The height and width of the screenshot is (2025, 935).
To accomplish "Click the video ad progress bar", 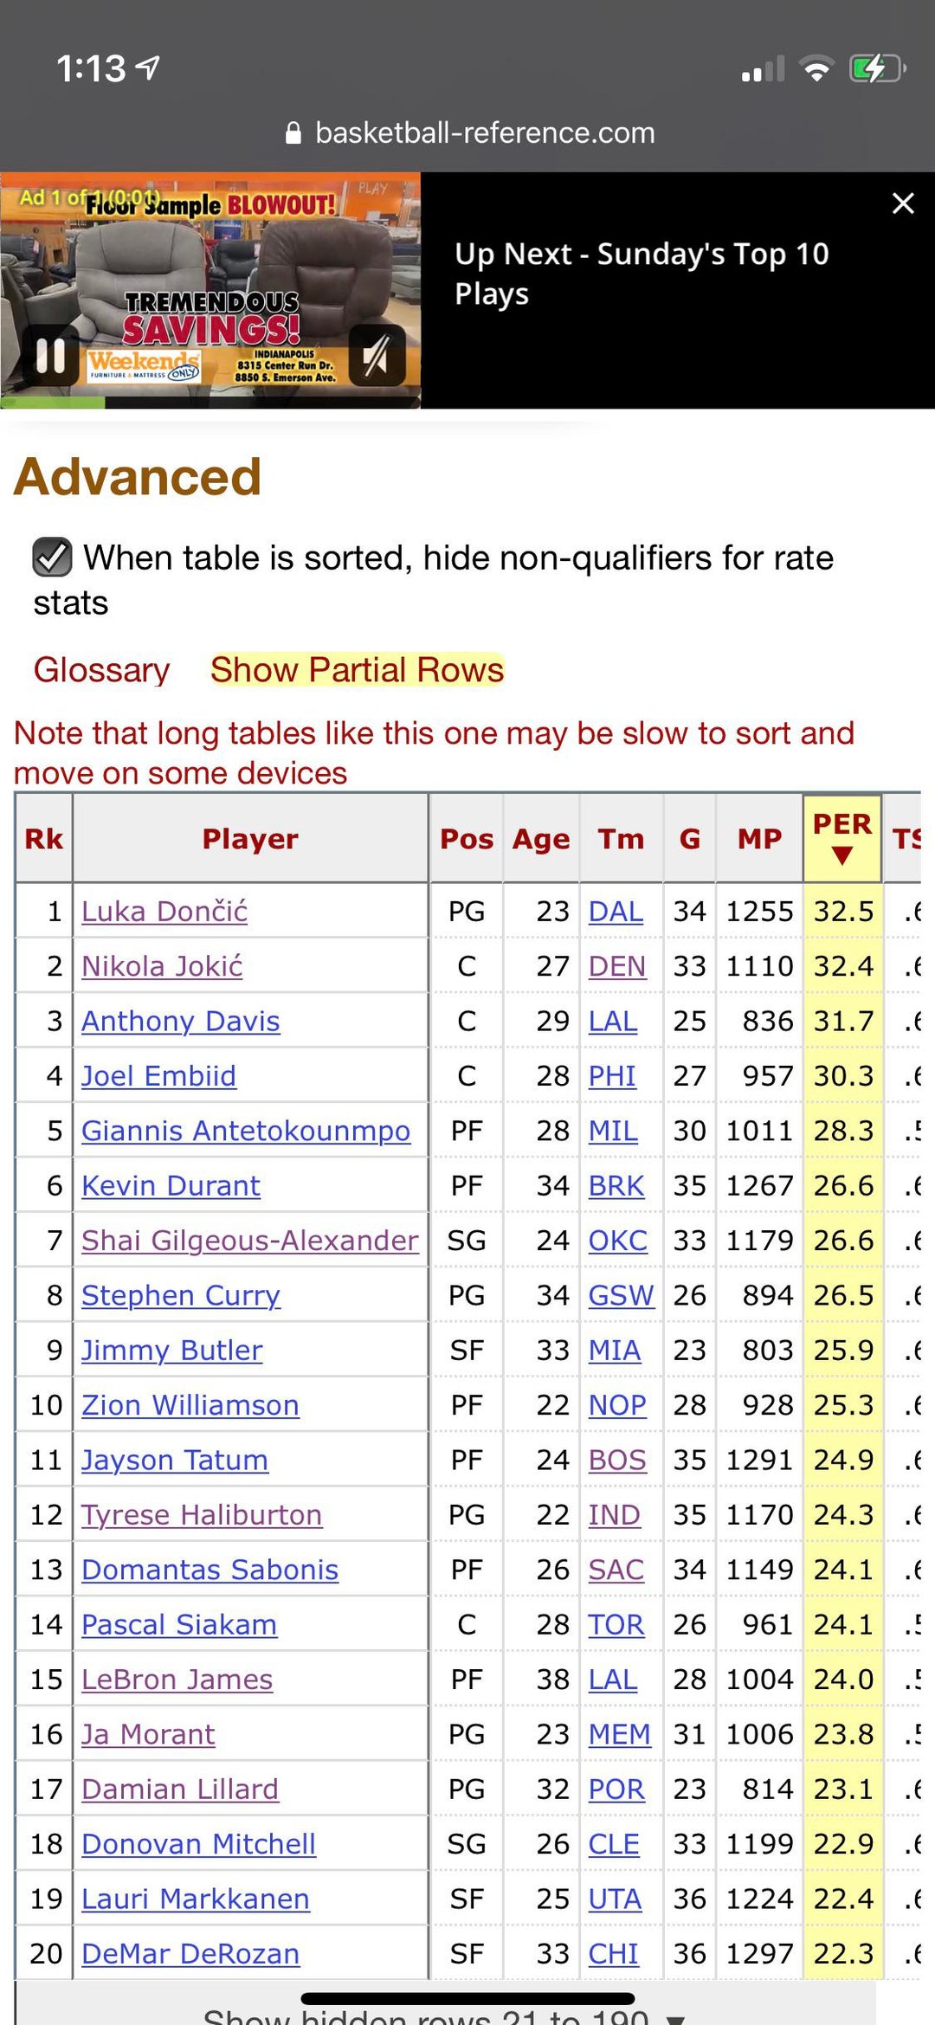I will (210, 403).
